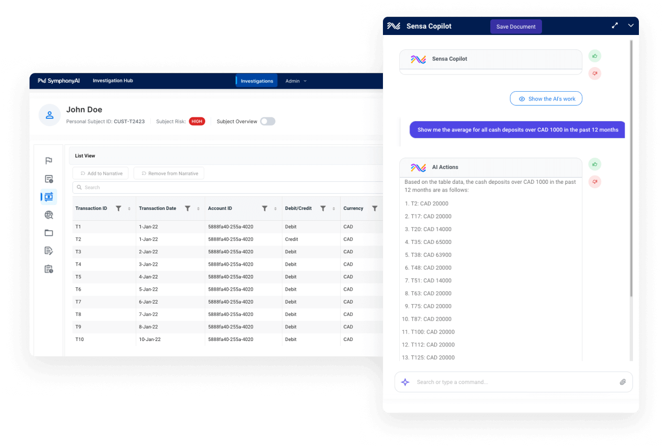This screenshot has width=664, height=446.
Task: Switch to the Investigations tab
Action: click(257, 81)
